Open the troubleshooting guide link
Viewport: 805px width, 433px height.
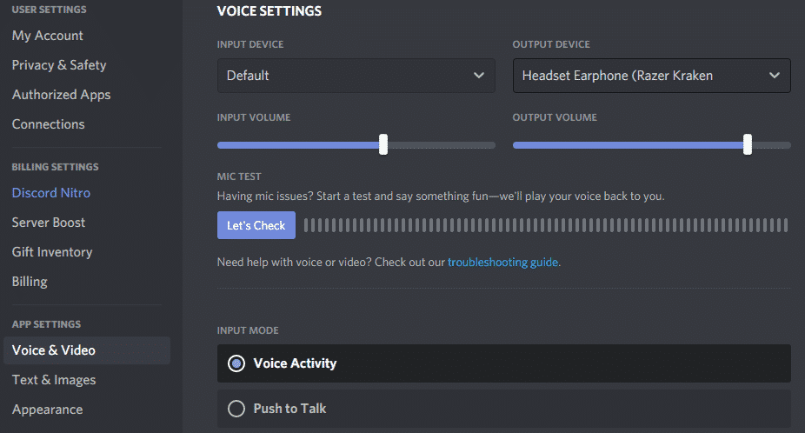502,263
